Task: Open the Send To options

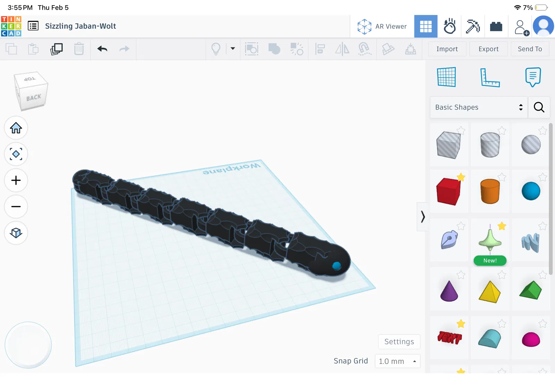Action: (x=530, y=49)
